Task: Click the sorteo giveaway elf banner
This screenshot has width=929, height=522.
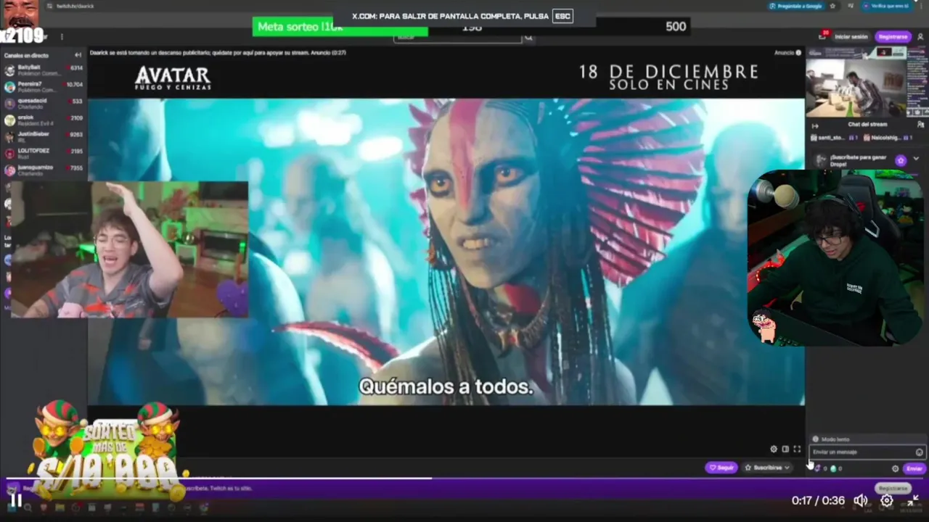Action: [107, 449]
